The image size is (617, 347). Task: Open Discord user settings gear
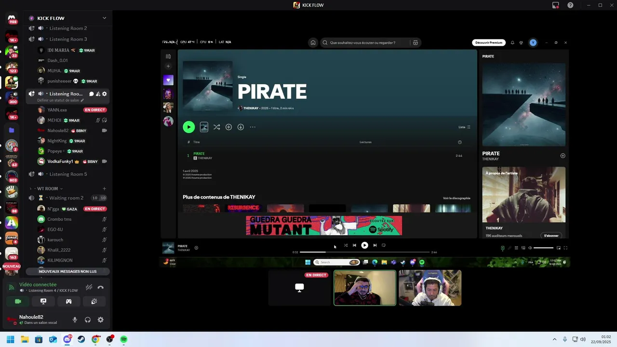pos(101,320)
